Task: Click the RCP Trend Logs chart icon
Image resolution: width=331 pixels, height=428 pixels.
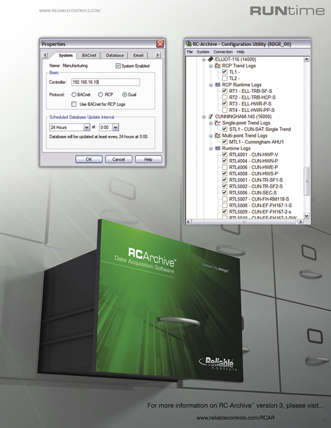Action: click(x=218, y=65)
